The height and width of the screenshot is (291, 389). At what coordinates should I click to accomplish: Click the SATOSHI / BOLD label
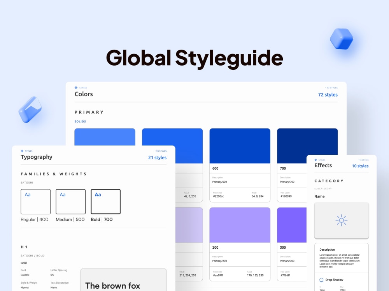33,256
